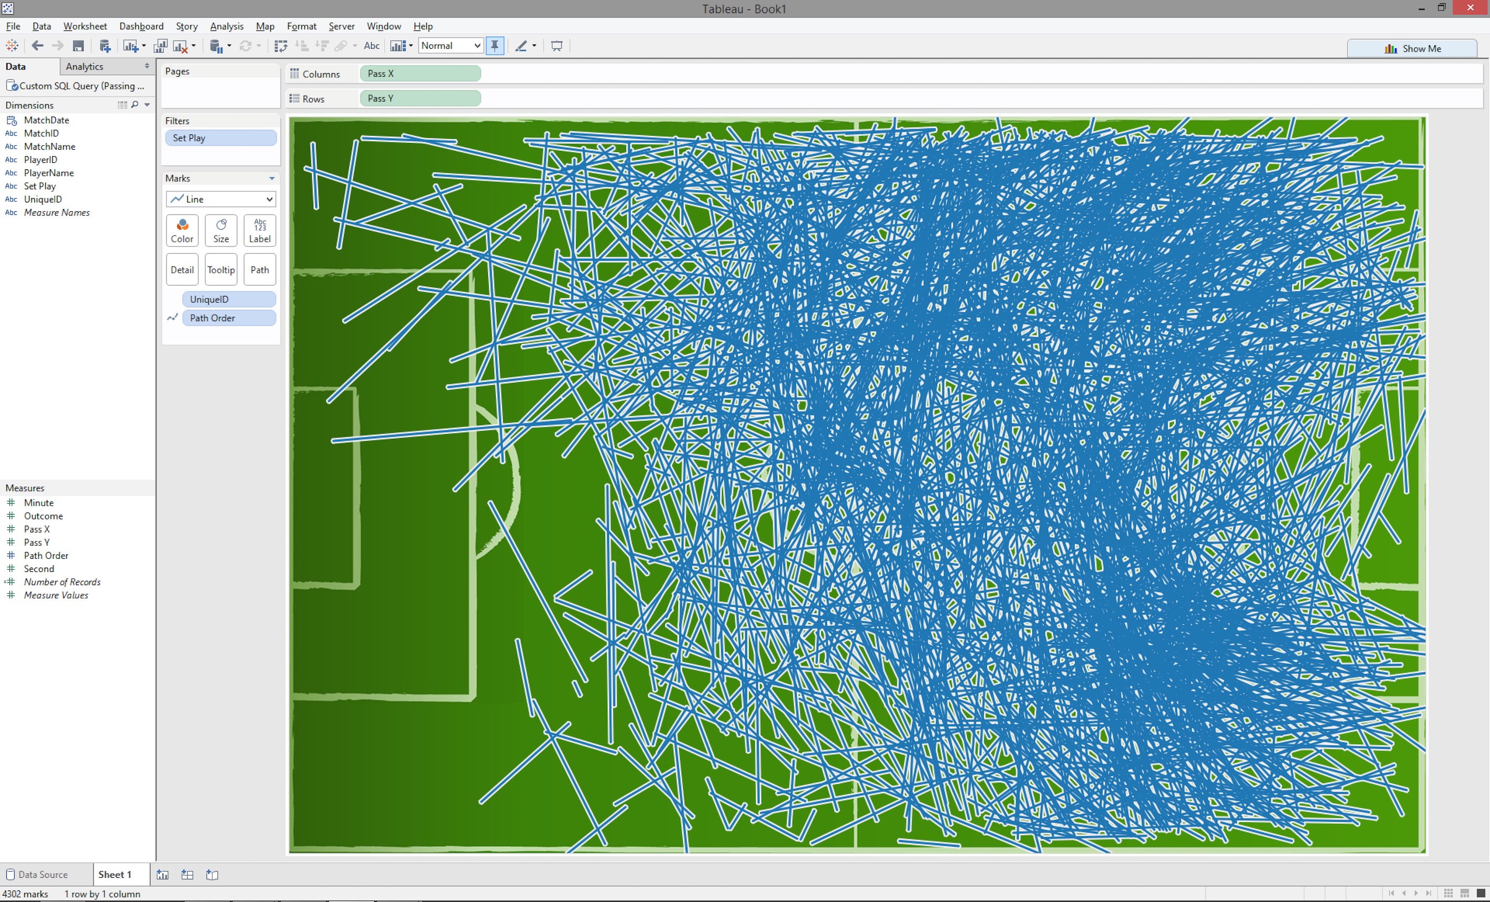Select the Path Order pill on the Marks card
This screenshot has width=1490, height=902.
coord(229,317)
